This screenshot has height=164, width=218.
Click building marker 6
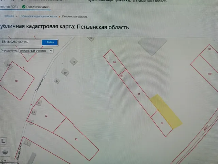click(28, 143)
